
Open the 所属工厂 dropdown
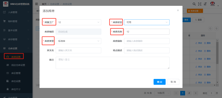78,22
